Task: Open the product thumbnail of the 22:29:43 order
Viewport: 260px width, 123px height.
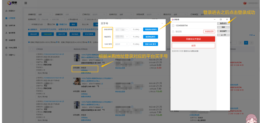Action: [x=77, y=58]
